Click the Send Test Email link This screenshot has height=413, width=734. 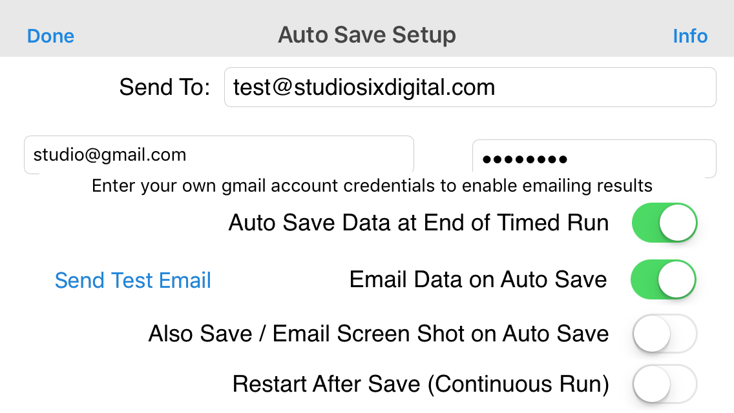click(x=133, y=280)
